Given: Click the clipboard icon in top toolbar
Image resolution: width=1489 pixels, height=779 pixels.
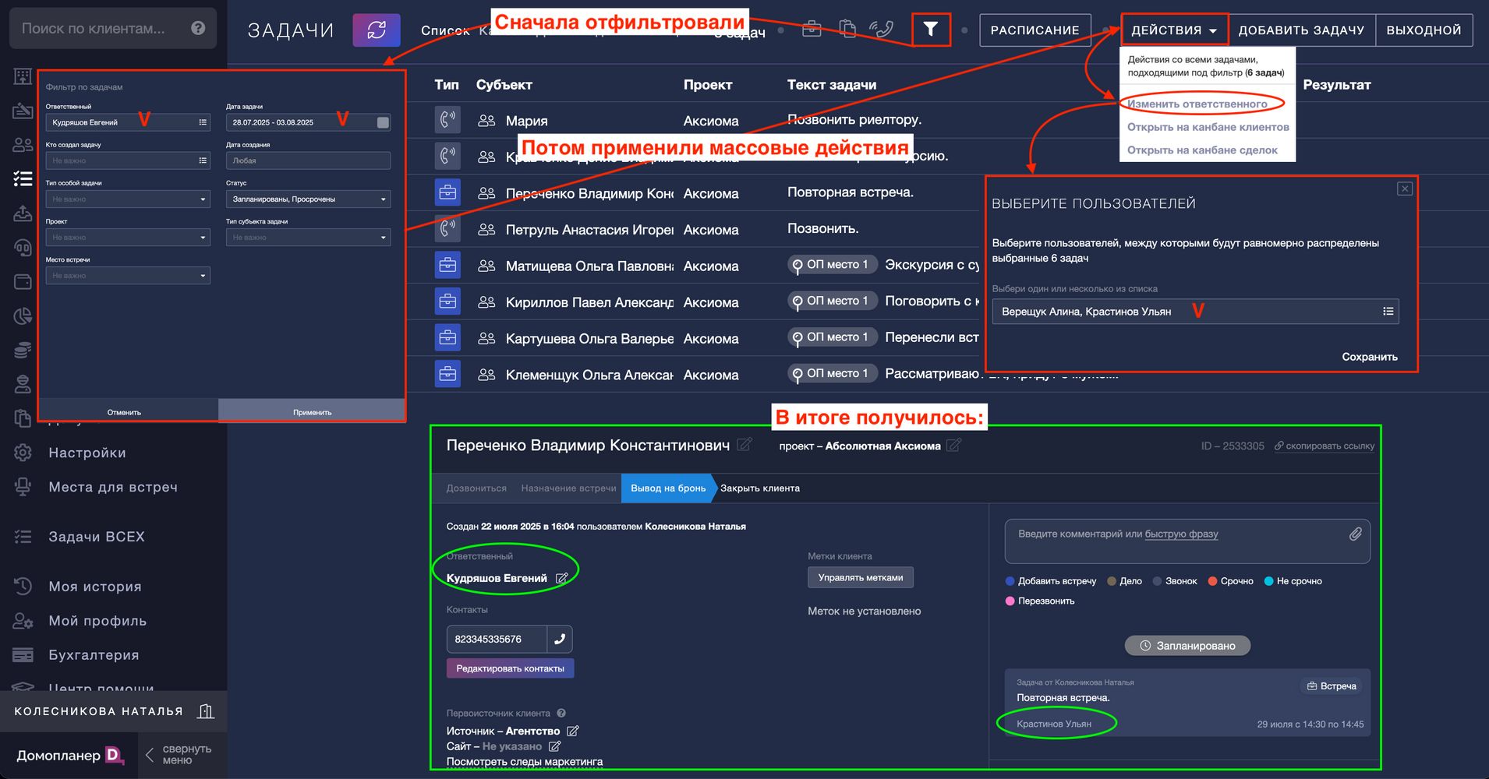Looking at the screenshot, I should (847, 29).
